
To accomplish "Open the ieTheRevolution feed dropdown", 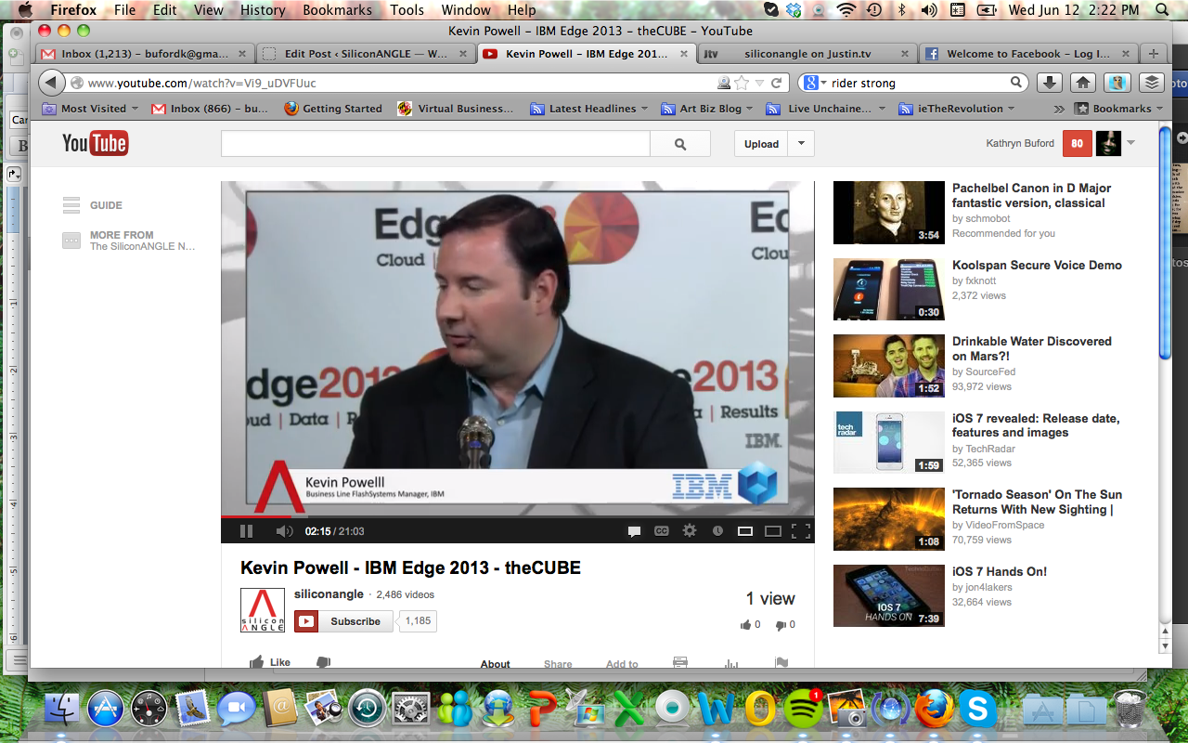I will pos(956,109).
